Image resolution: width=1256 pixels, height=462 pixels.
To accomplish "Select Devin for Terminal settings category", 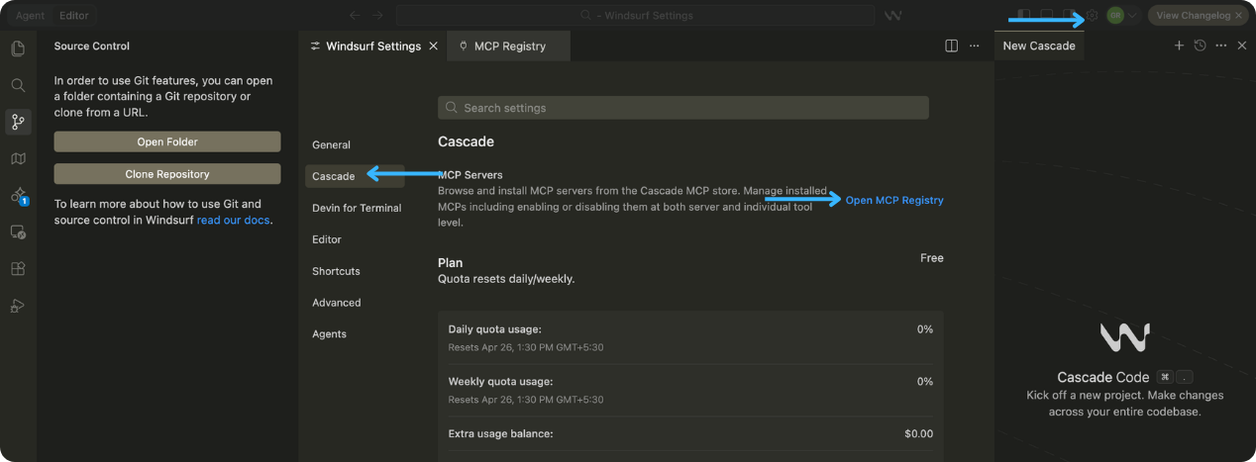I will tap(357, 208).
